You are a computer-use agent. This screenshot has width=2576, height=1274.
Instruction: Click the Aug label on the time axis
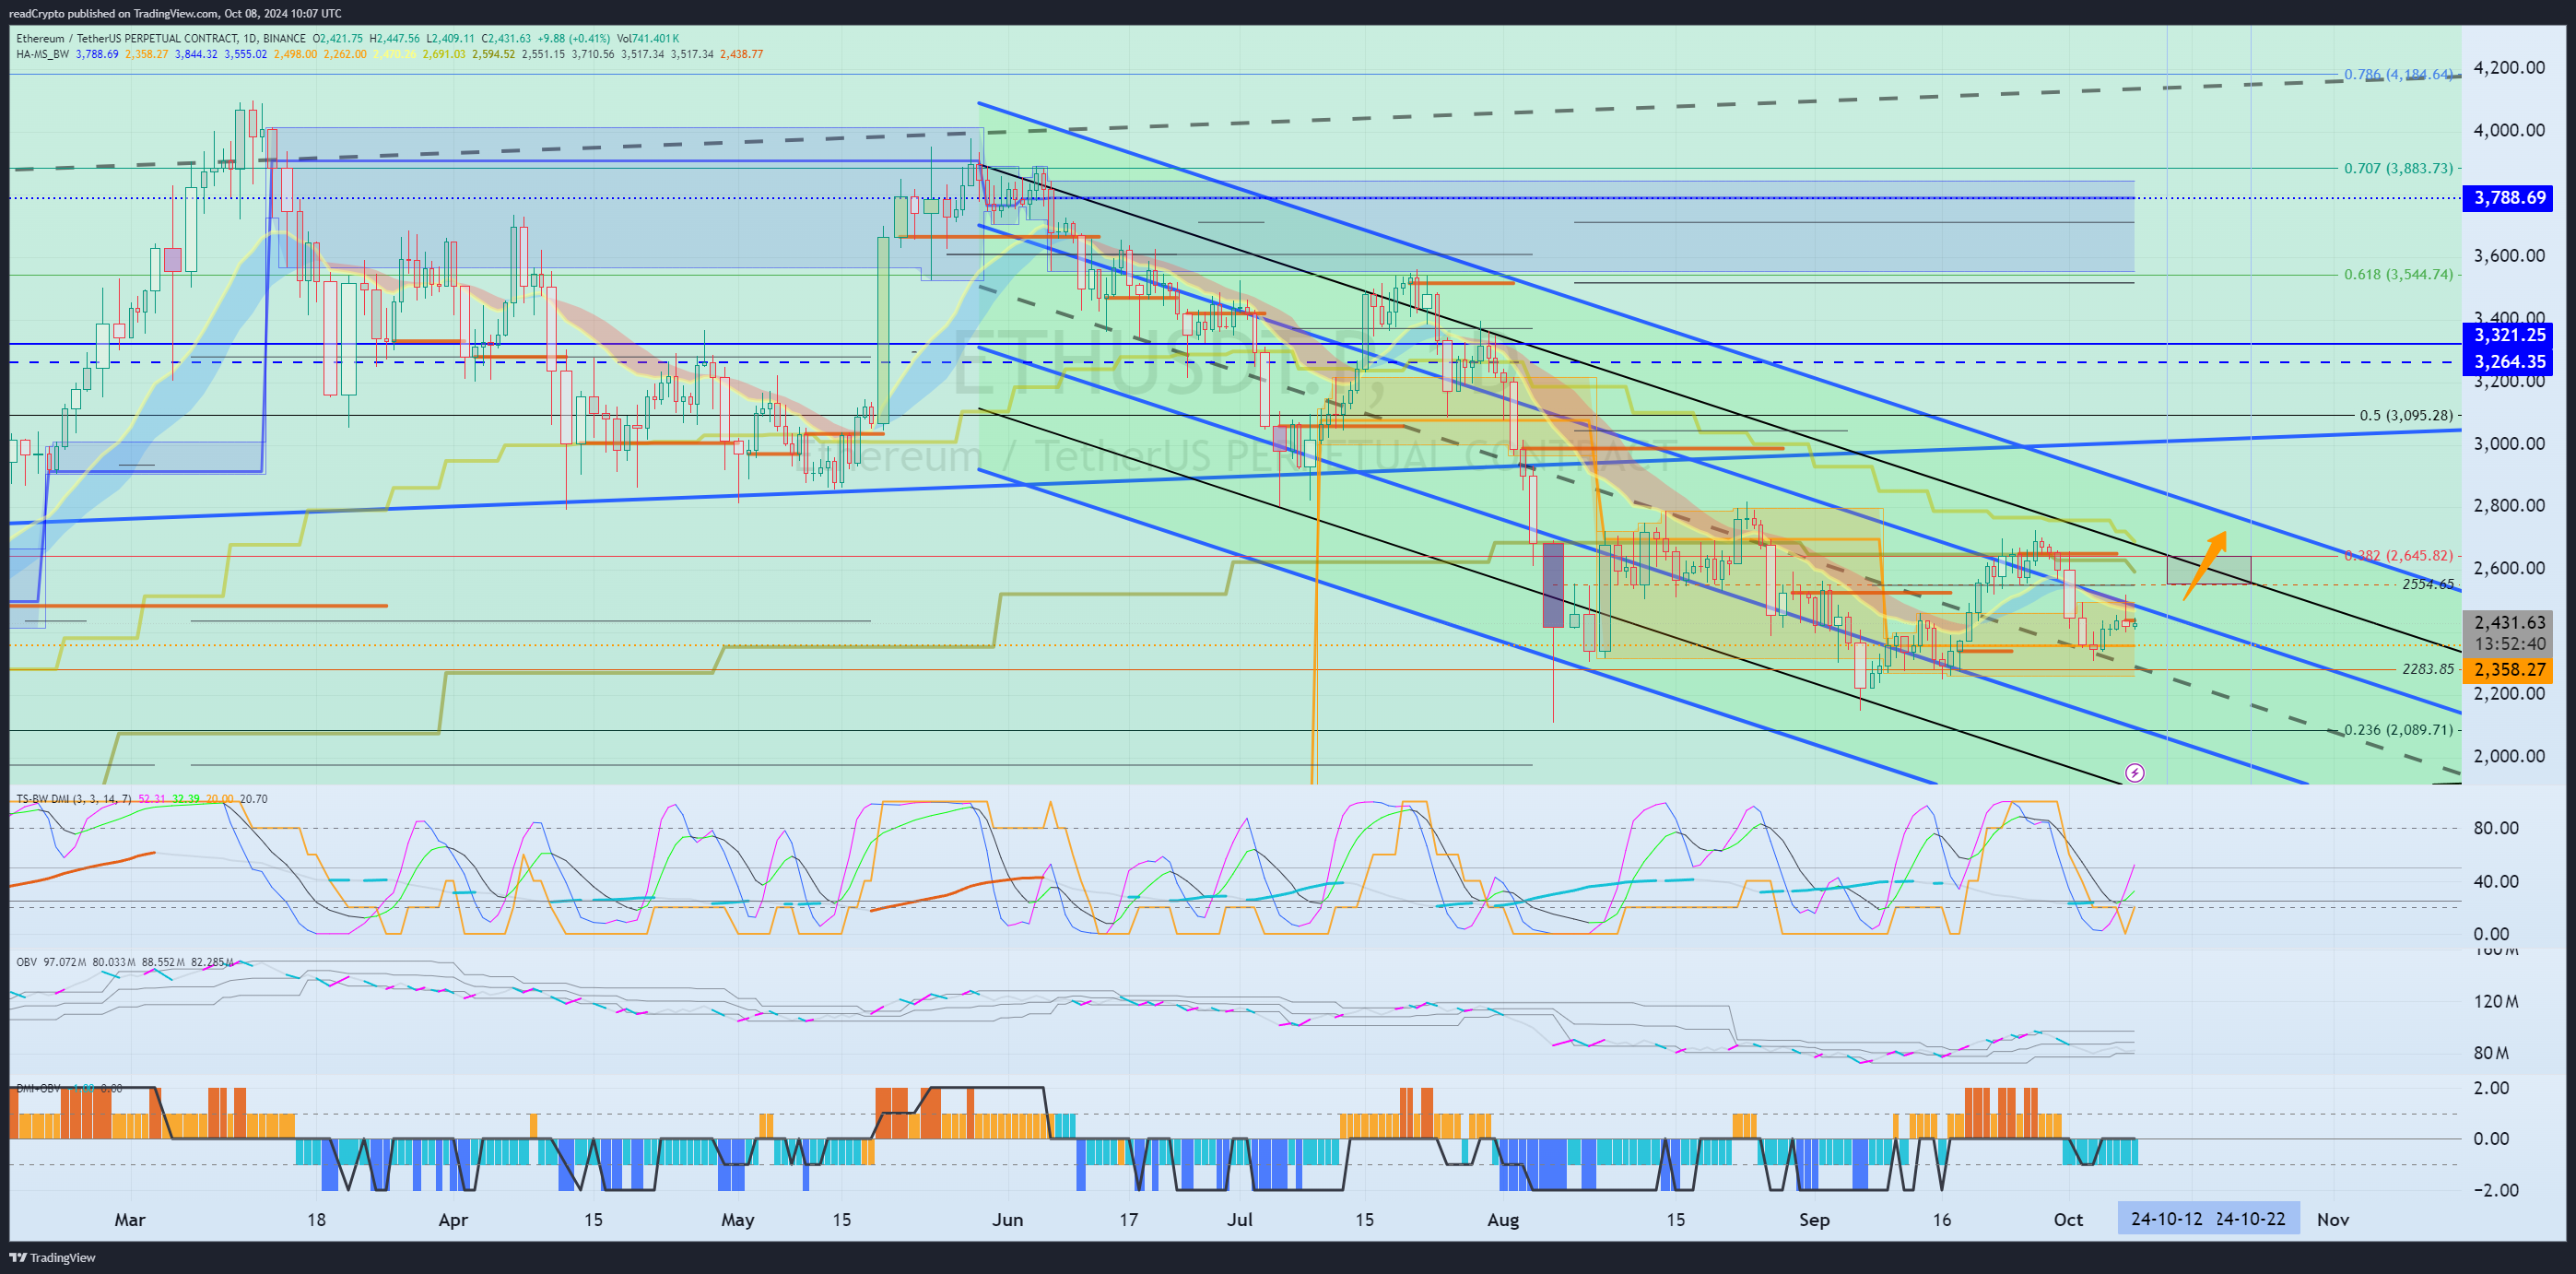point(1503,1220)
